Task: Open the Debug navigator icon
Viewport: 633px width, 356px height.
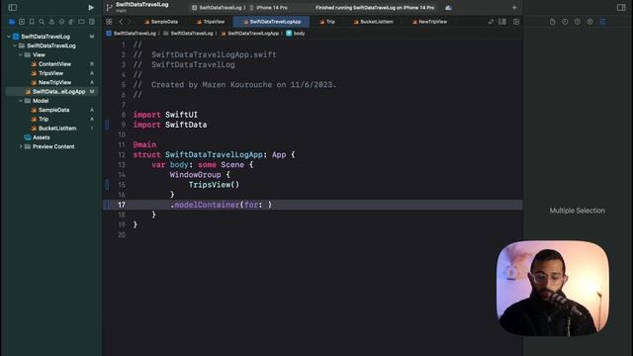Action: tap(71, 22)
